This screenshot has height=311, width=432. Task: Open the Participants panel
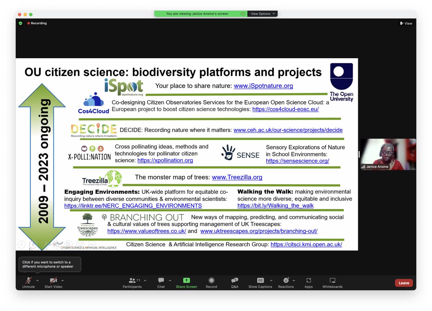click(x=132, y=282)
